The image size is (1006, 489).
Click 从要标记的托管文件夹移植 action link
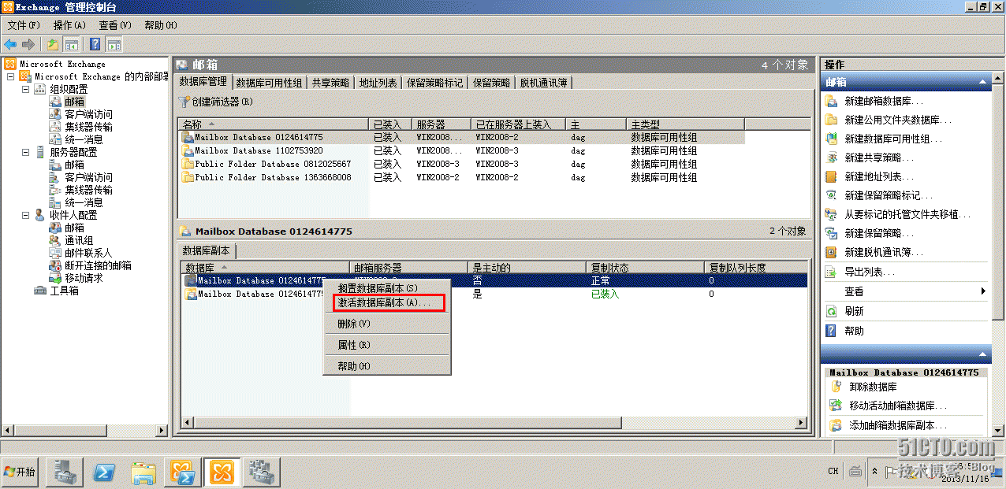click(x=907, y=214)
